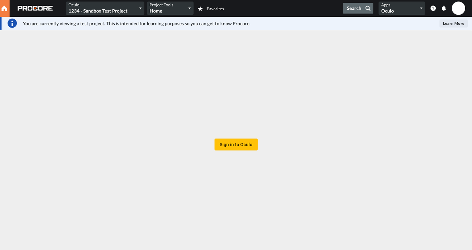Click the chevron on the Project Tools selector
Screen dimensions: 472x250
tap(189, 8)
